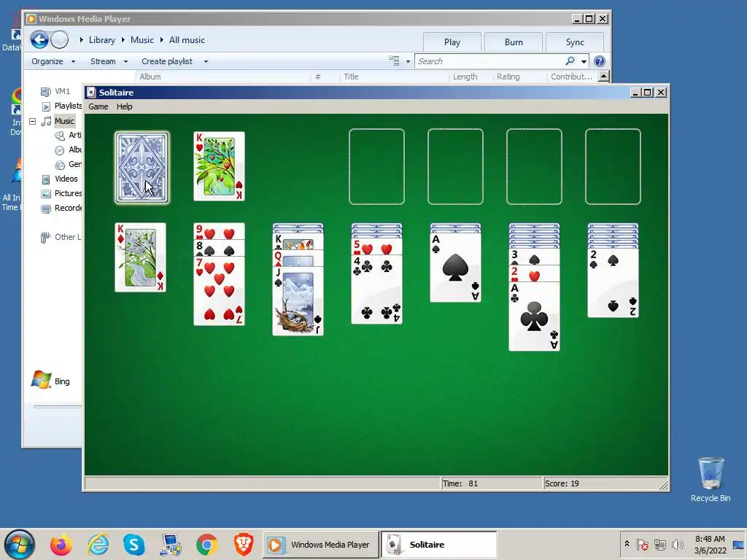This screenshot has height=560, width=747.
Task: Click the Ace of Clubs card
Action: [x=534, y=316]
